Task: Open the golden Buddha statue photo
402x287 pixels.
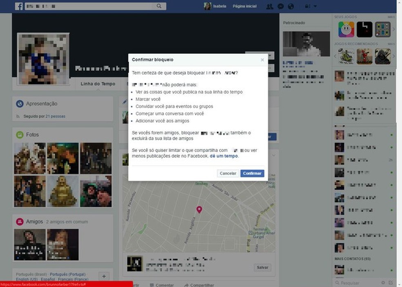Action: pos(63,191)
